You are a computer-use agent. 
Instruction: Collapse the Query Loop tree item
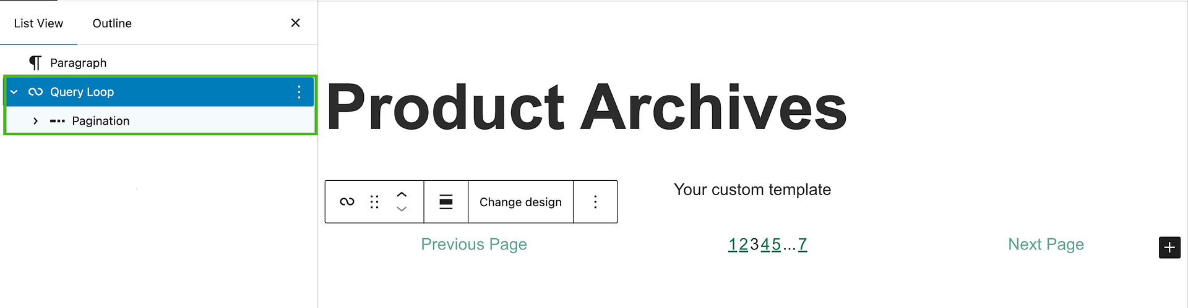14,92
